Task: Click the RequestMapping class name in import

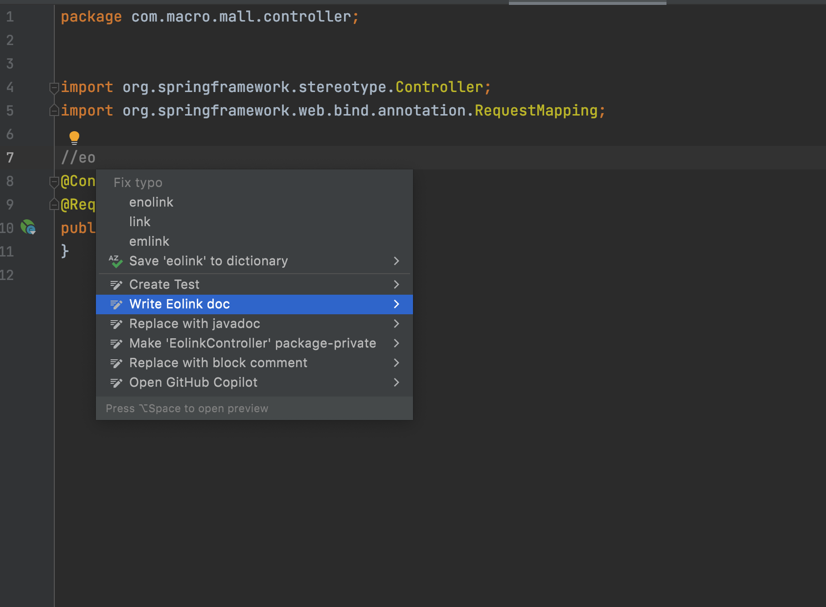Action: (x=536, y=111)
